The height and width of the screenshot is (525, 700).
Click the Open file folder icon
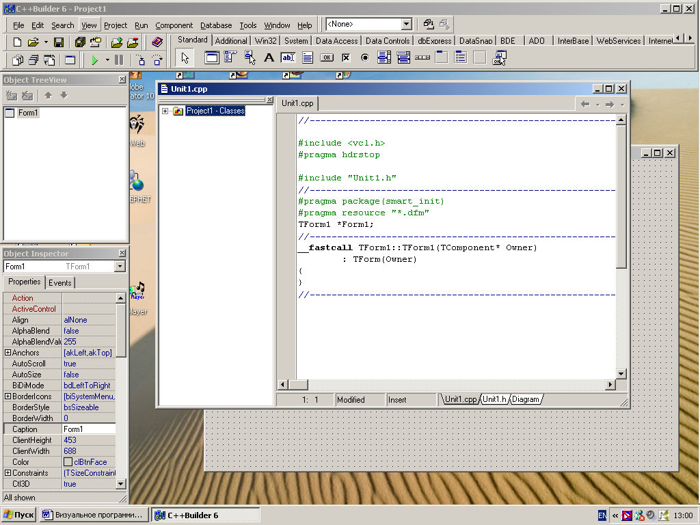(x=33, y=42)
